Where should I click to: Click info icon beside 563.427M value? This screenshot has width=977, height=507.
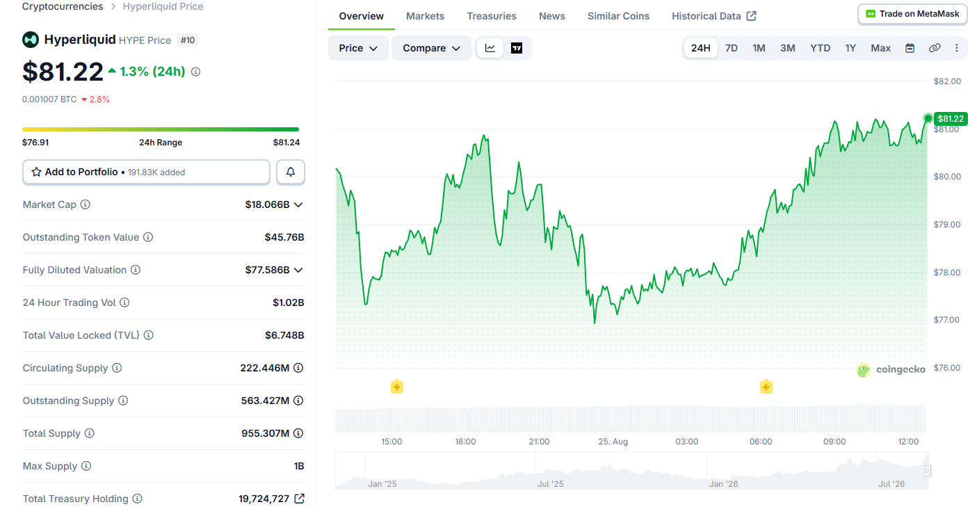point(298,401)
